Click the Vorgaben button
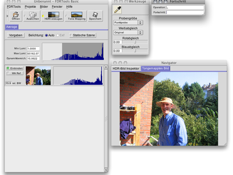The height and width of the screenshot is (175, 233). pos(16,35)
